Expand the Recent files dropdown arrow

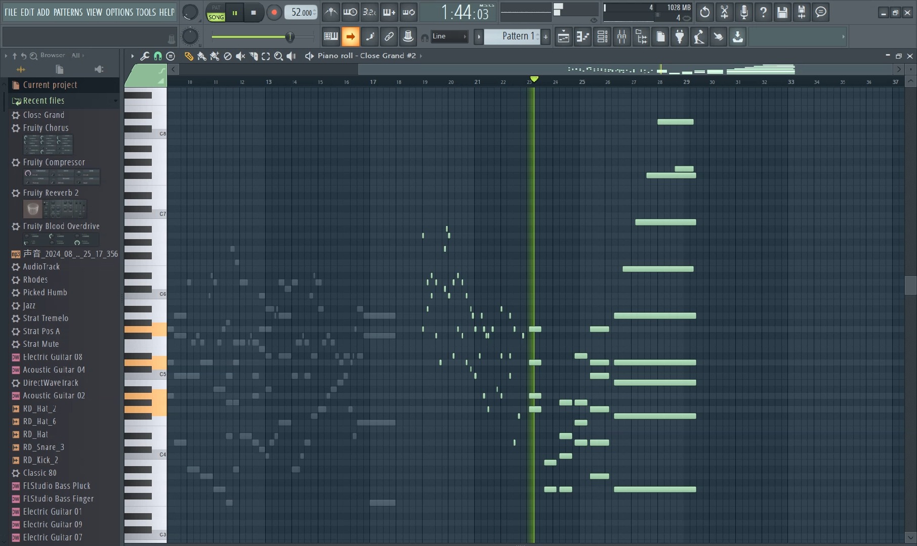point(115,101)
